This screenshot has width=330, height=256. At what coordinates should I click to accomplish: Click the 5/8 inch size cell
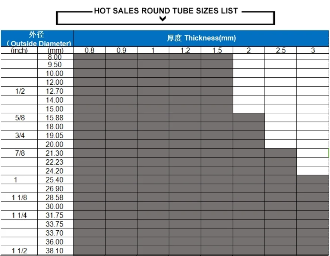[20, 118]
